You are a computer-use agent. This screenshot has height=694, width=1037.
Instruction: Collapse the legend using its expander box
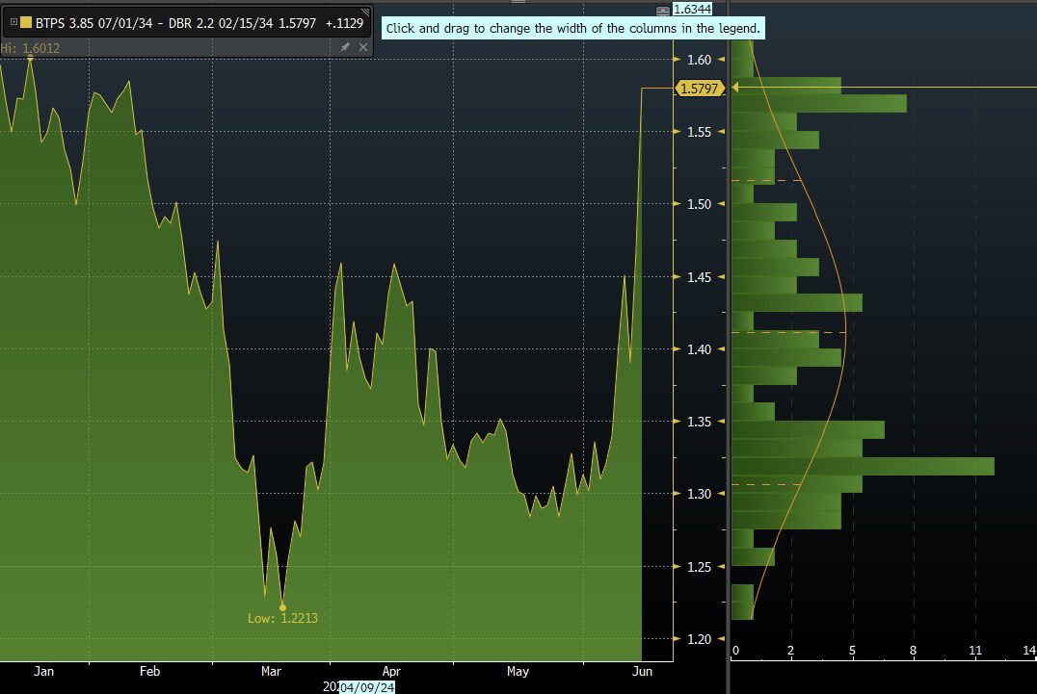13,22
